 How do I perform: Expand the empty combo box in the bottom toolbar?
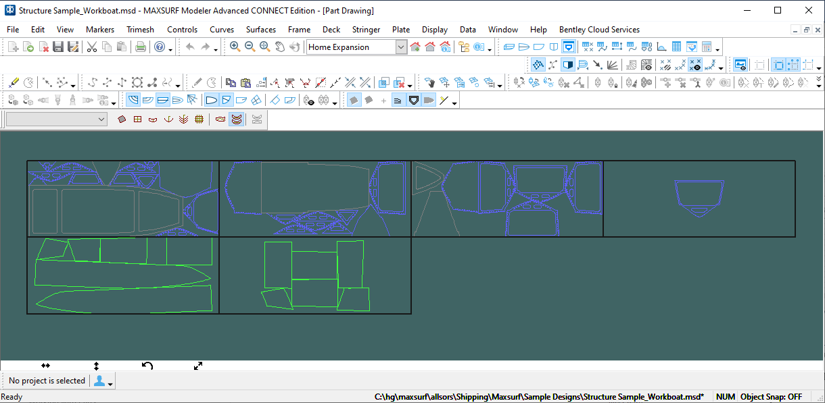tap(102, 119)
